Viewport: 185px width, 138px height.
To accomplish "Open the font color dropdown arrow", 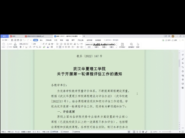I will pos(49,47).
